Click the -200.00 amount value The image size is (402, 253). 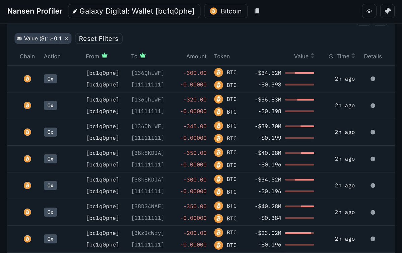[x=195, y=233]
